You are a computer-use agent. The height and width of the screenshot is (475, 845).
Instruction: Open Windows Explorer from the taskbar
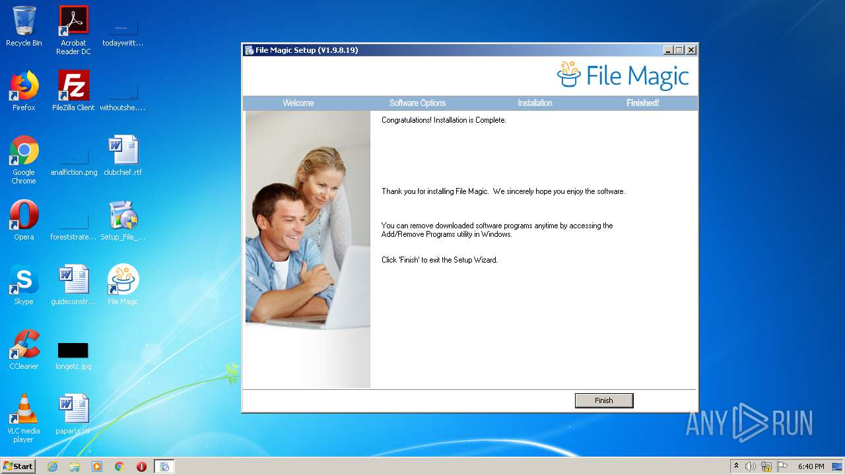pos(75,466)
